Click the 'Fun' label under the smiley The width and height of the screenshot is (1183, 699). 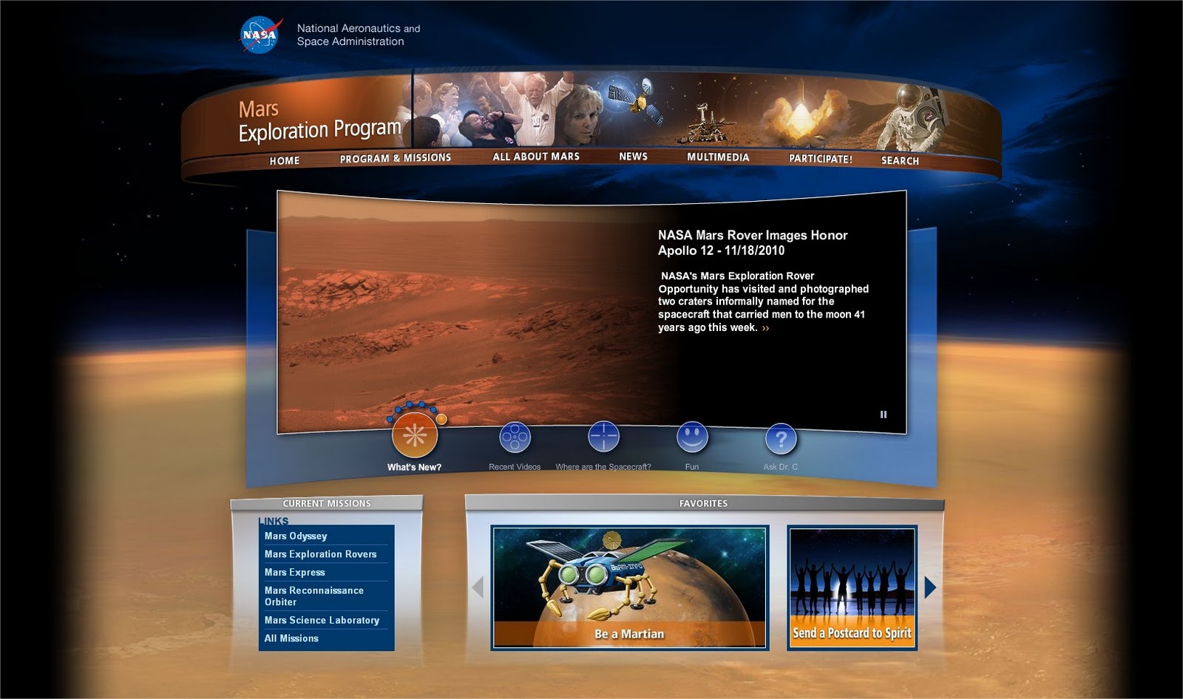tap(692, 467)
